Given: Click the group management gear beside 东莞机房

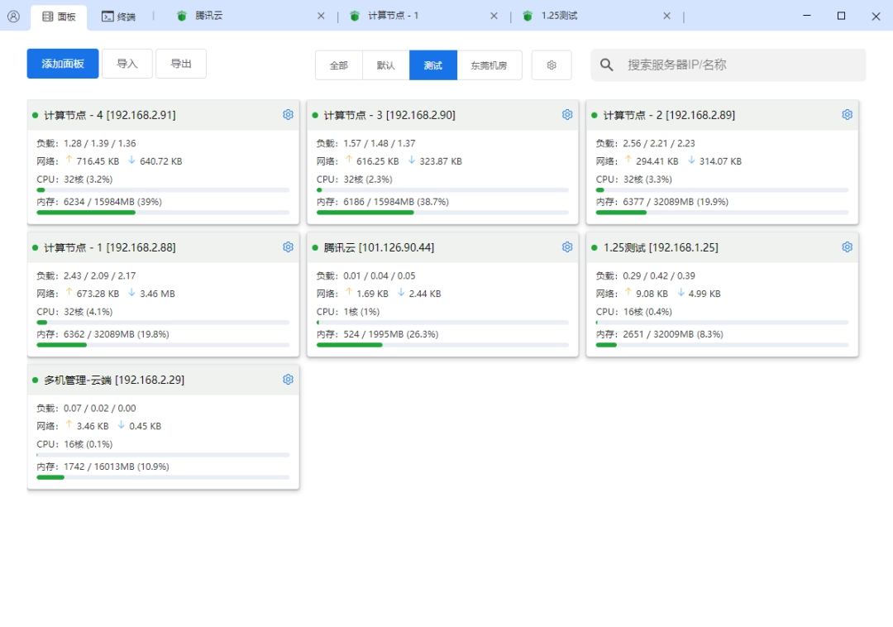Looking at the screenshot, I should click(x=552, y=65).
